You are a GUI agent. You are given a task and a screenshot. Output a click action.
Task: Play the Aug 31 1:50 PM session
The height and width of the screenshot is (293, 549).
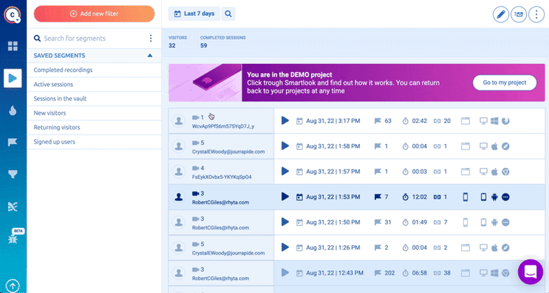click(285, 222)
